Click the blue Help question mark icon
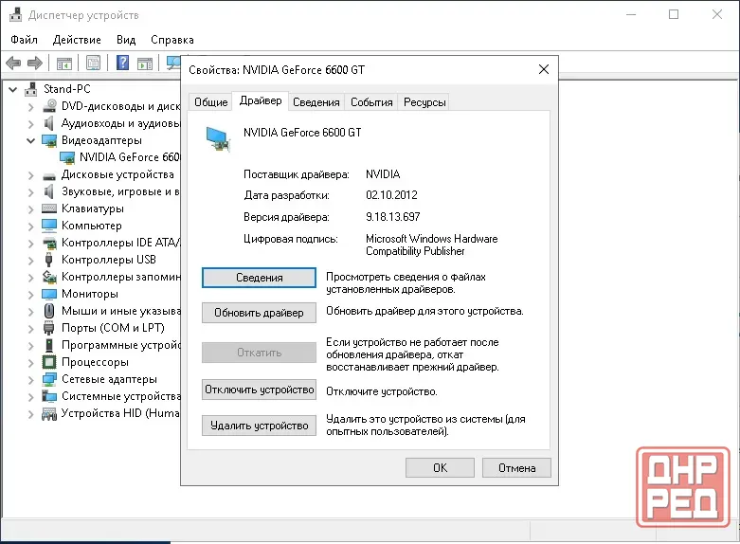 pyautogui.click(x=123, y=63)
